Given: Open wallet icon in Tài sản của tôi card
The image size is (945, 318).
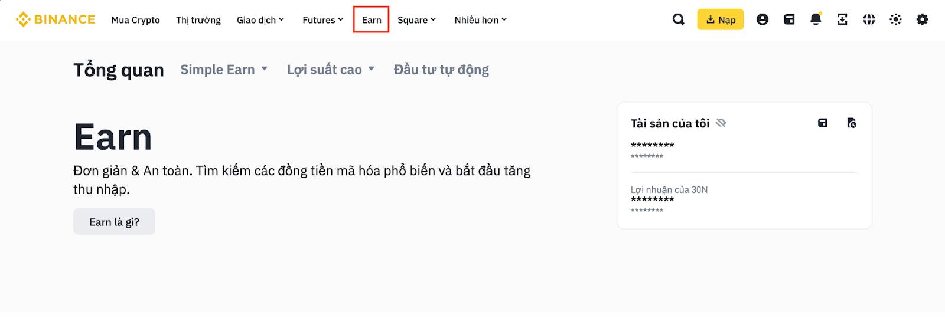Looking at the screenshot, I should pos(822,123).
